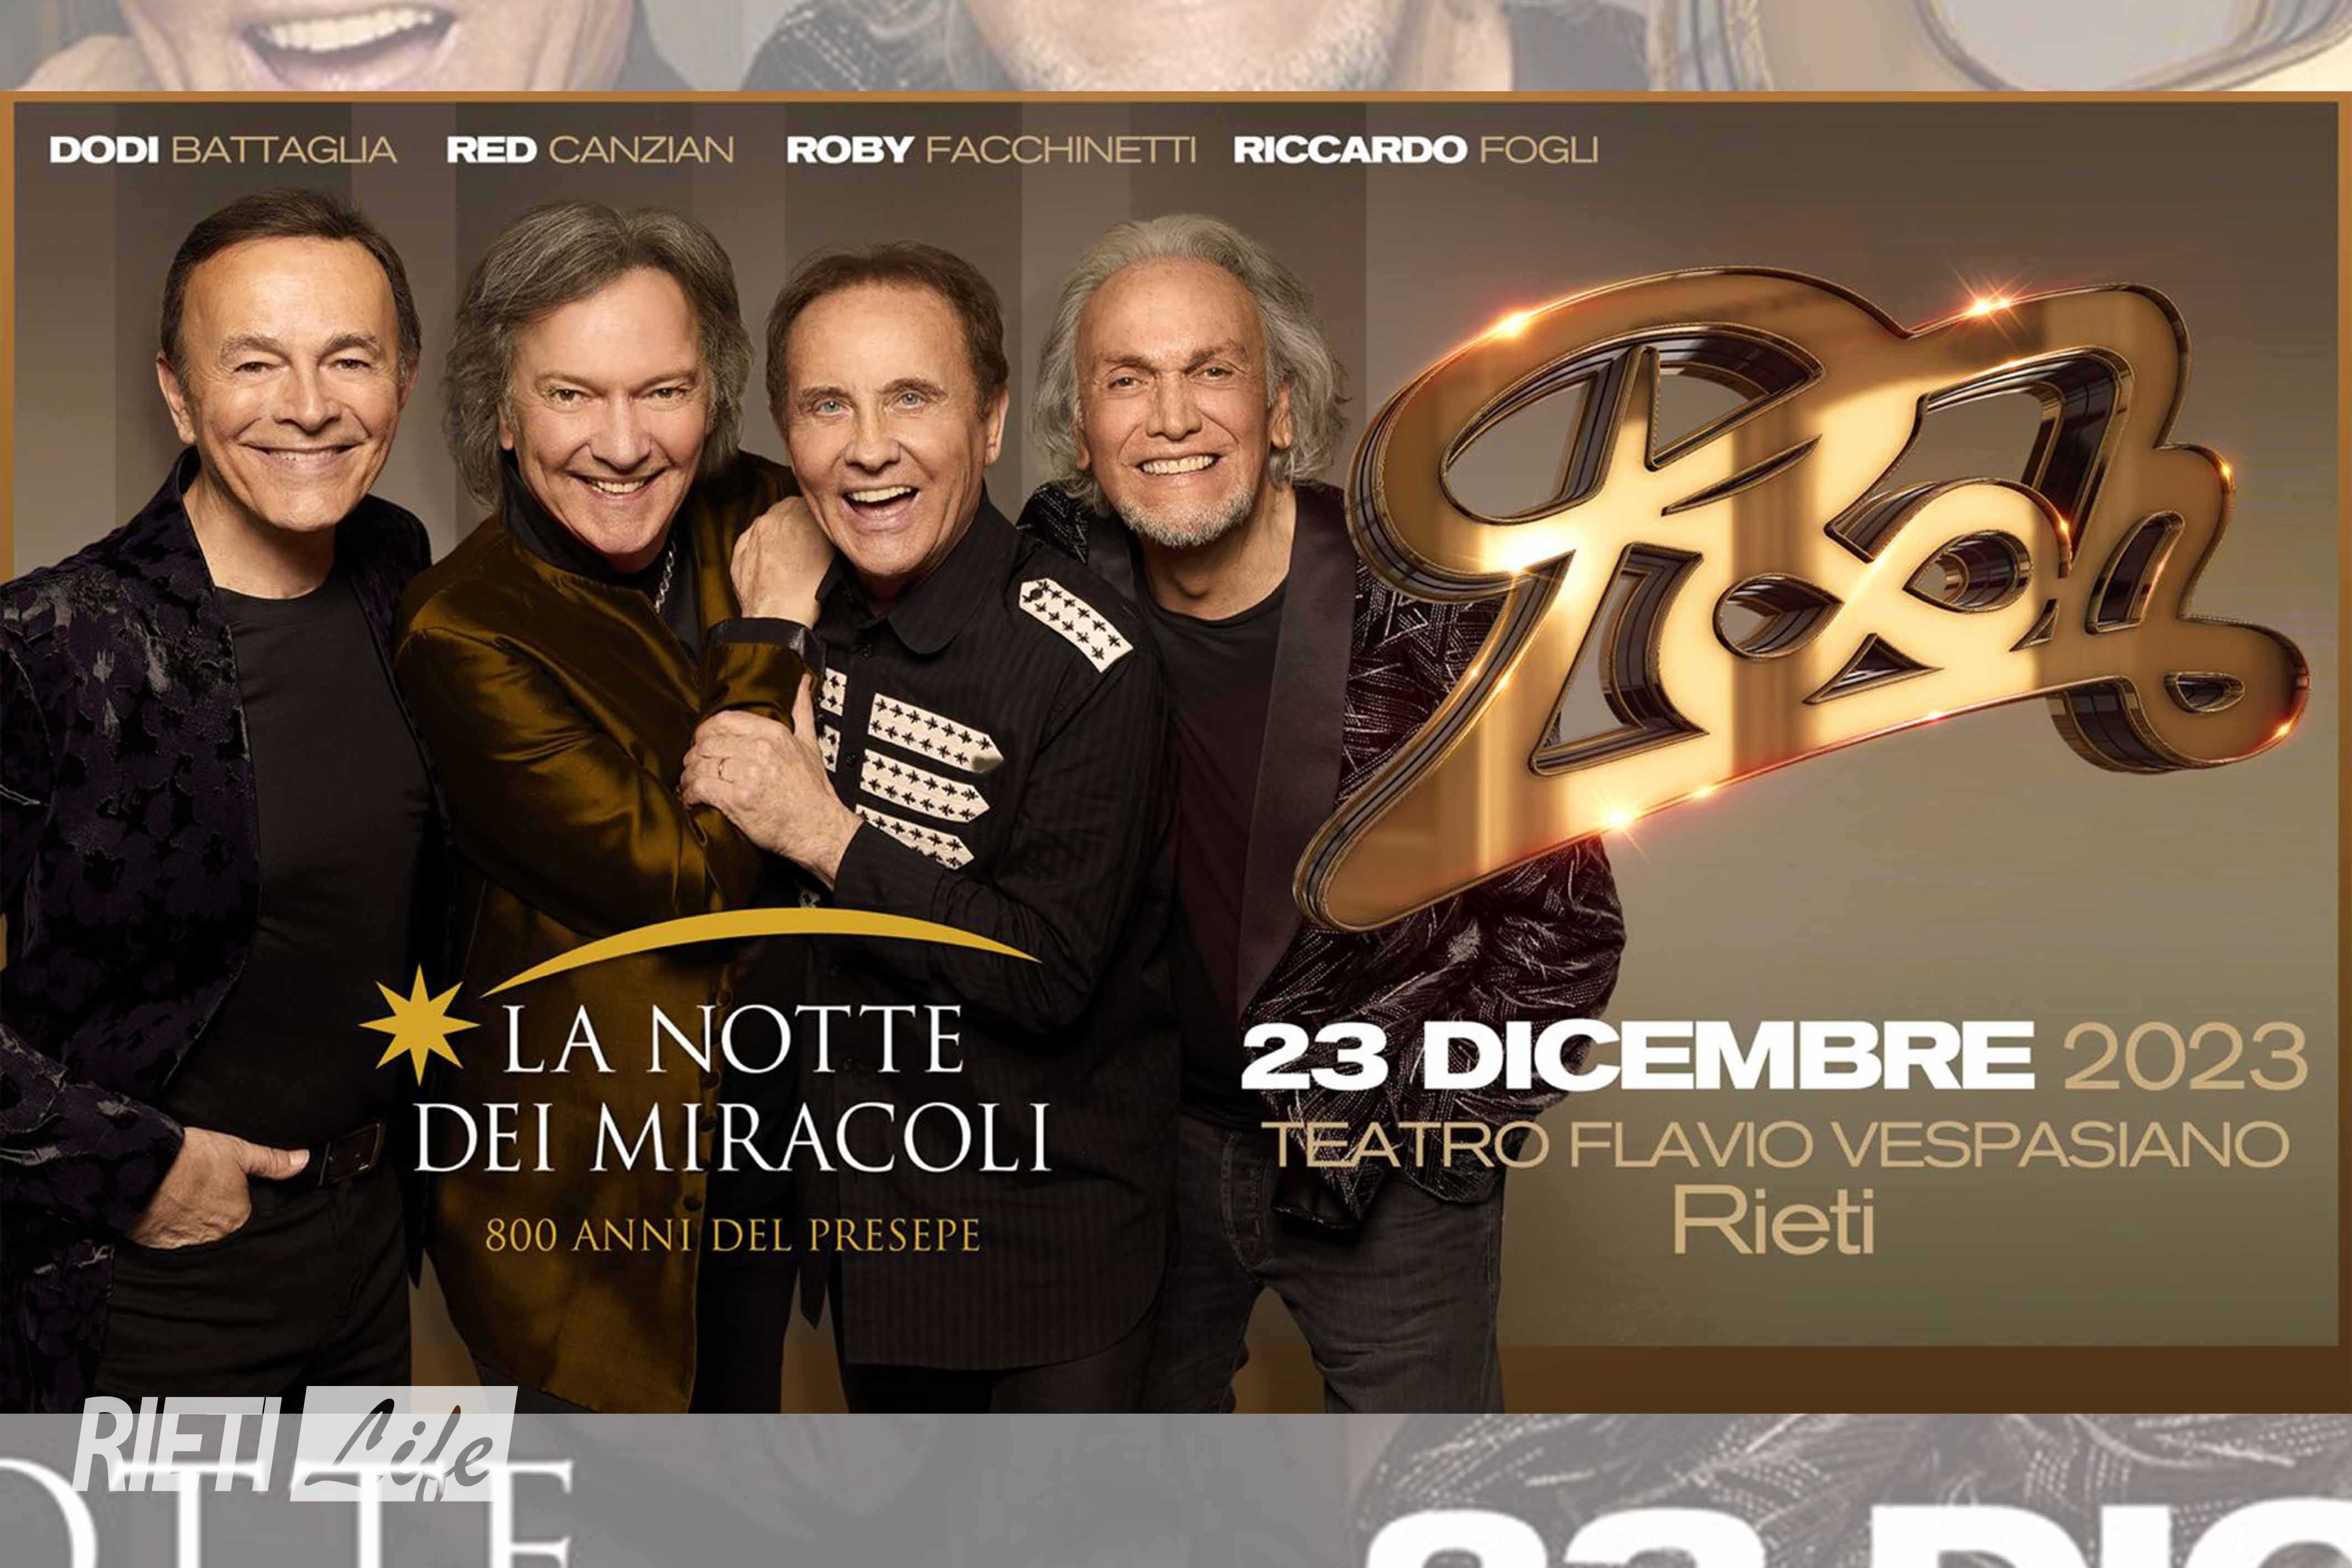Select the RICCARDO FOGLI name label
The height and width of the screenshot is (1568, 2352).
[x=1415, y=150]
